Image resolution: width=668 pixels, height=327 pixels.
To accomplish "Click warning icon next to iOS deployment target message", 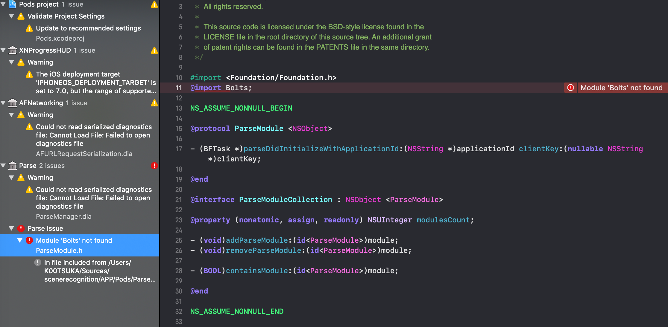I will coord(29,74).
